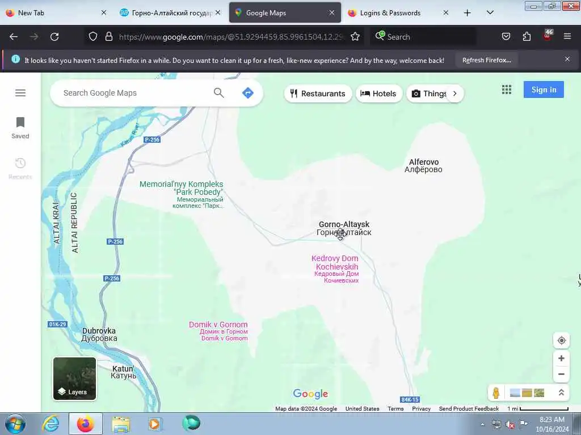Image resolution: width=581 pixels, height=435 pixels.
Task: Select the Gorno-Altaysk city label
Action: tap(344, 228)
